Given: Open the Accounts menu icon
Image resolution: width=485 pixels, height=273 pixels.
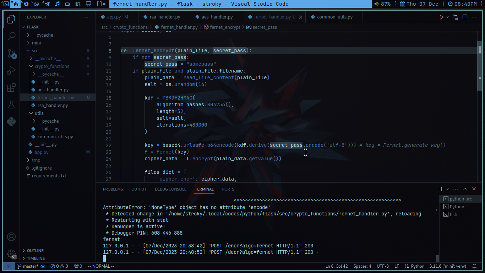Looking at the screenshot, I should pos(11,237).
